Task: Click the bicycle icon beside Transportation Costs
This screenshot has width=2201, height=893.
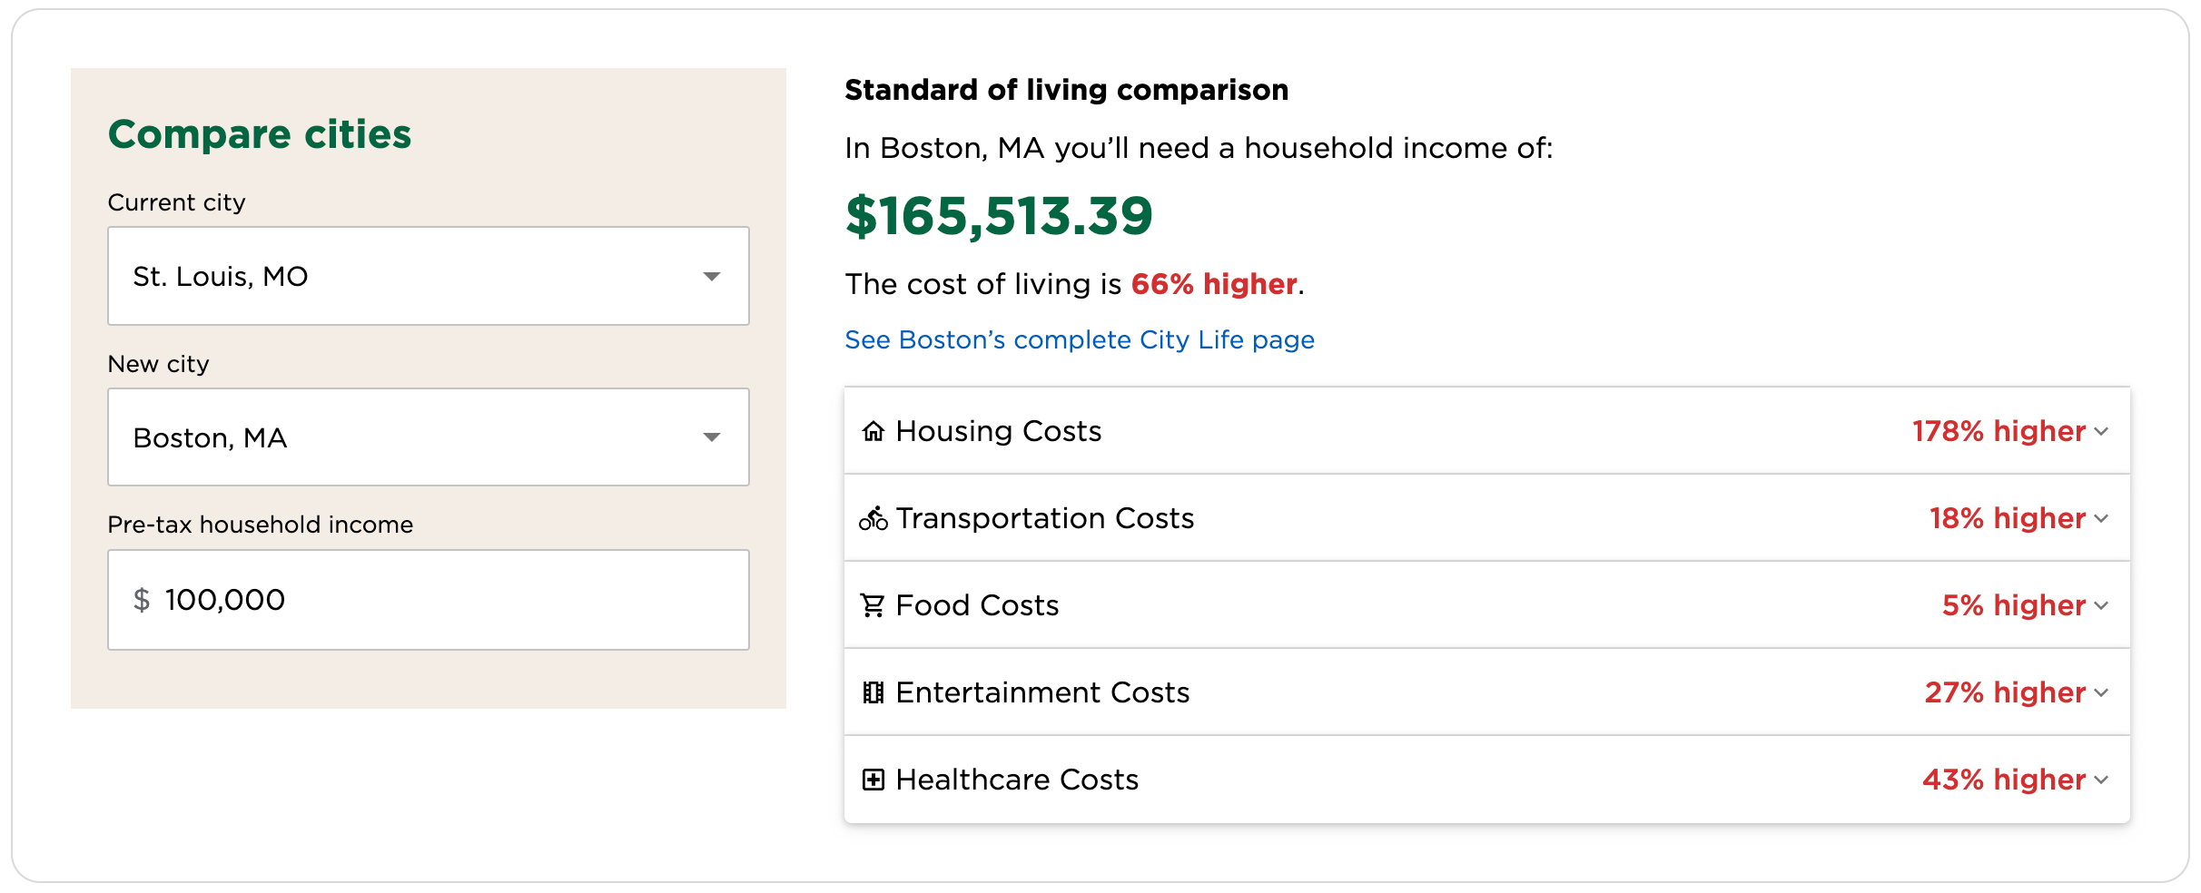Action: (x=873, y=518)
